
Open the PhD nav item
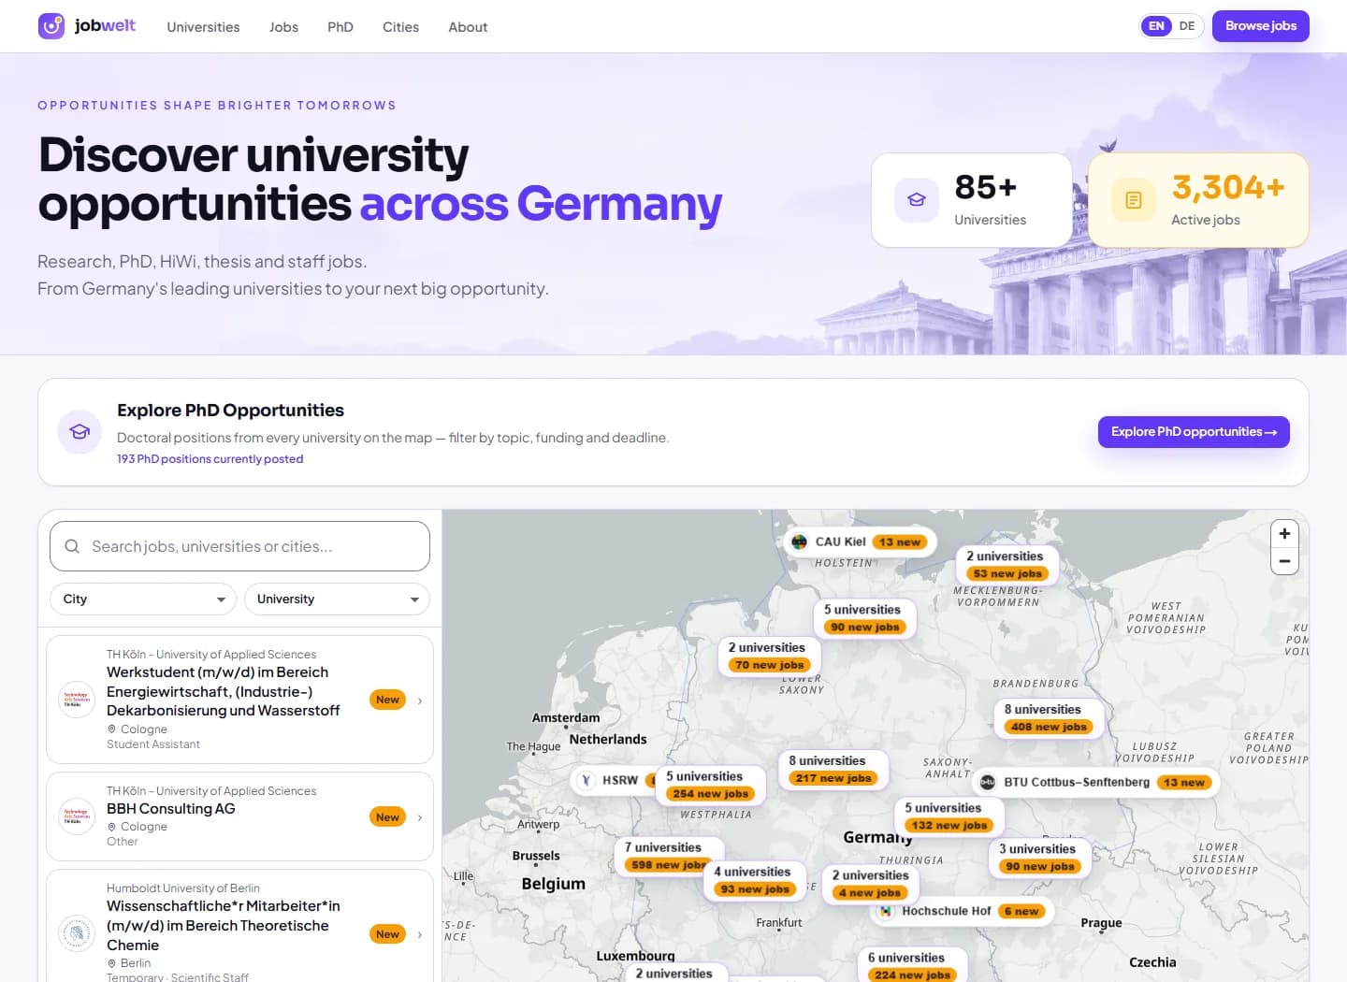coord(340,27)
